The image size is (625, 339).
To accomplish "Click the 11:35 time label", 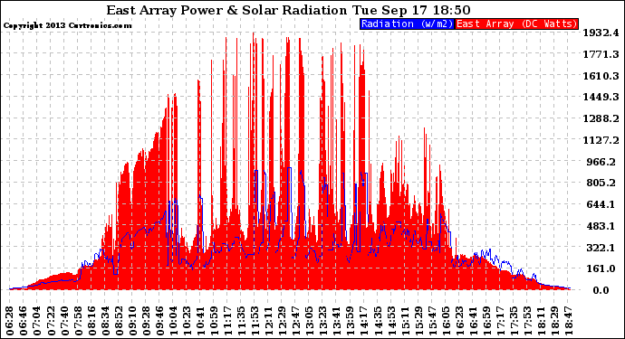I will (242, 320).
